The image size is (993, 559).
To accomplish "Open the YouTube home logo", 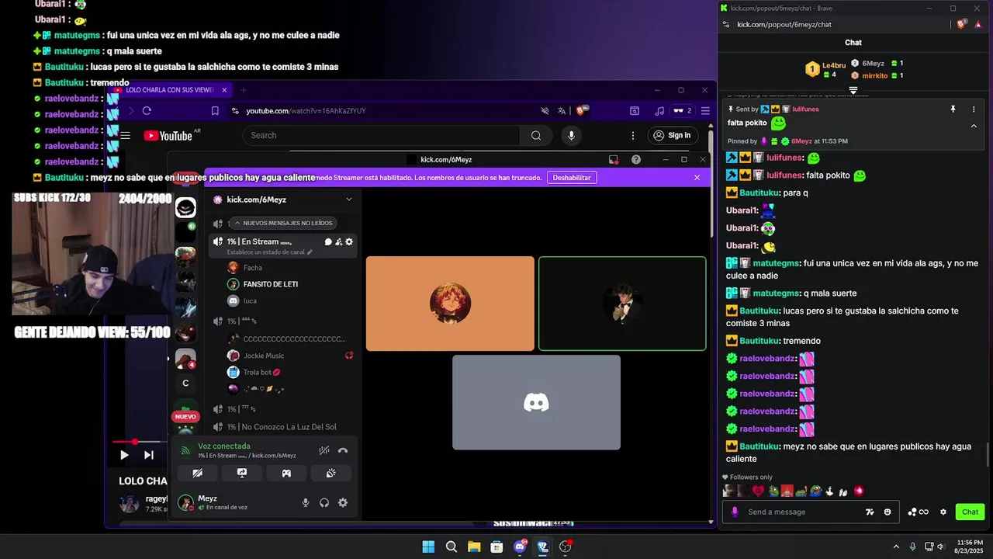I will pyautogui.click(x=168, y=136).
